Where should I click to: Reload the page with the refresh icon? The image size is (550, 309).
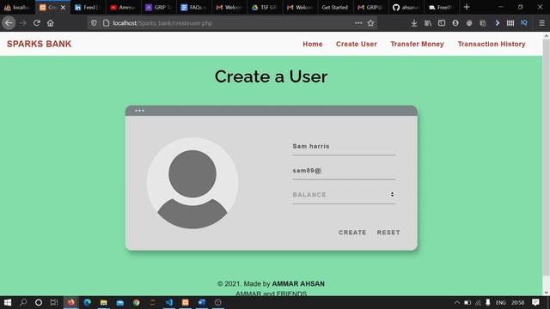[x=36, y=23]
